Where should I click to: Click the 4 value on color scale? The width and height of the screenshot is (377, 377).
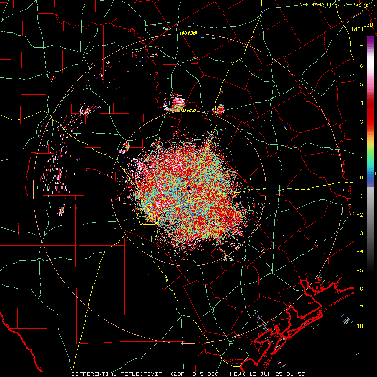362,103
